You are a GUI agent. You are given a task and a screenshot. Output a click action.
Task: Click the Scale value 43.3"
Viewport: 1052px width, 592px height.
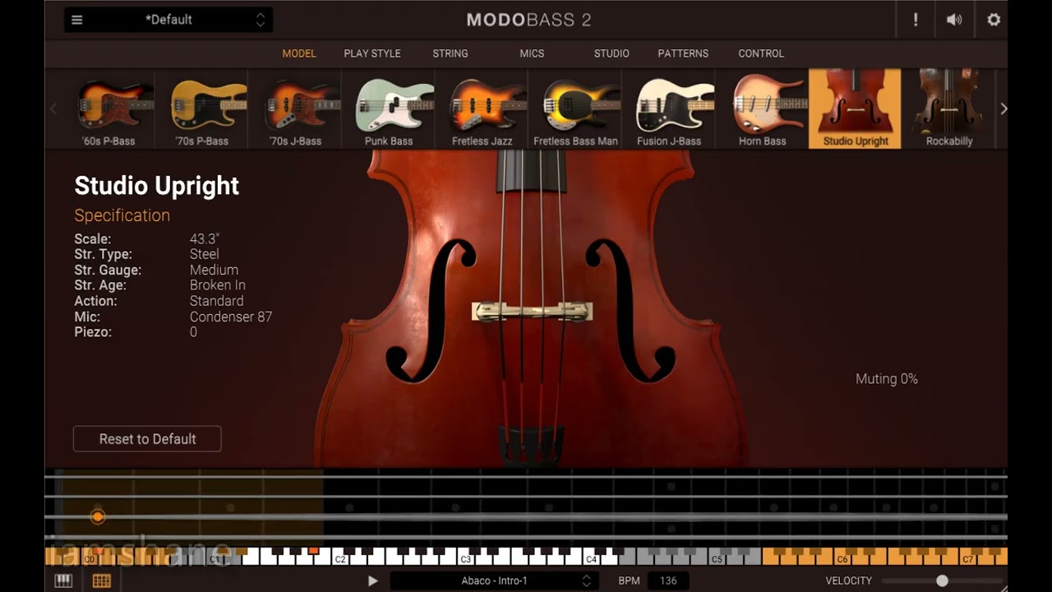tap(205, 239)
